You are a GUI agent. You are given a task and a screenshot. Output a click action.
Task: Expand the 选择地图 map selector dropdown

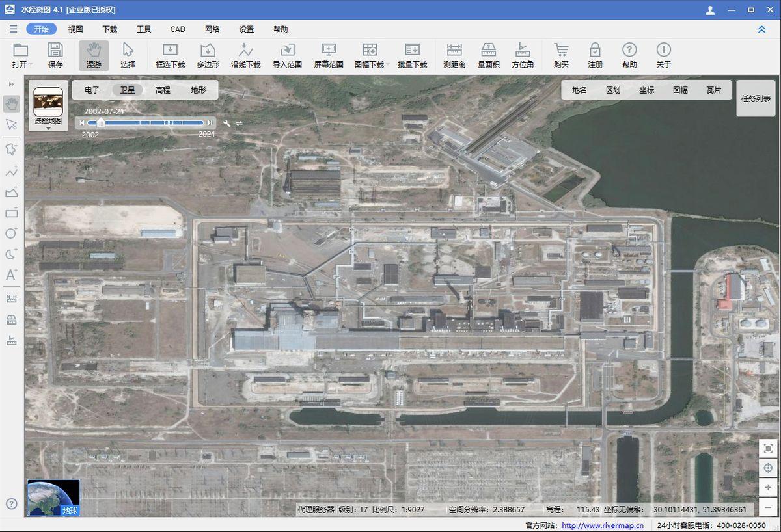(x=48, y=128)
